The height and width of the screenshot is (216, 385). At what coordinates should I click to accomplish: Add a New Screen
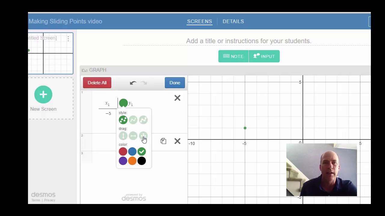pos(43,99)
